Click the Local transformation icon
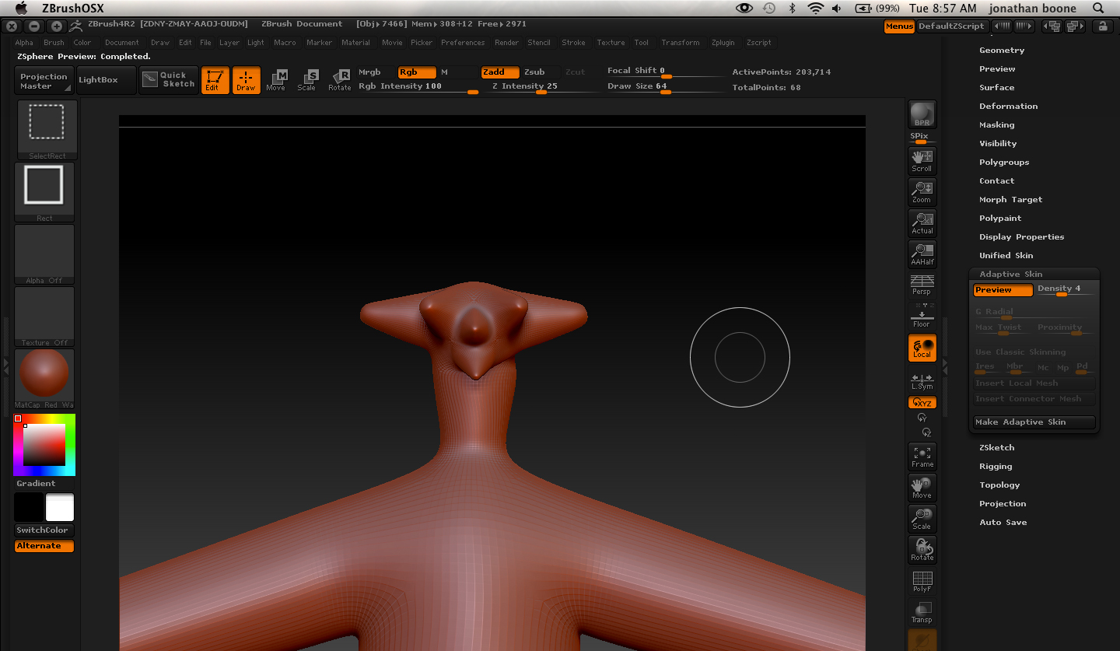This screenshot has height=651, width=1120. tap(922, 348)
